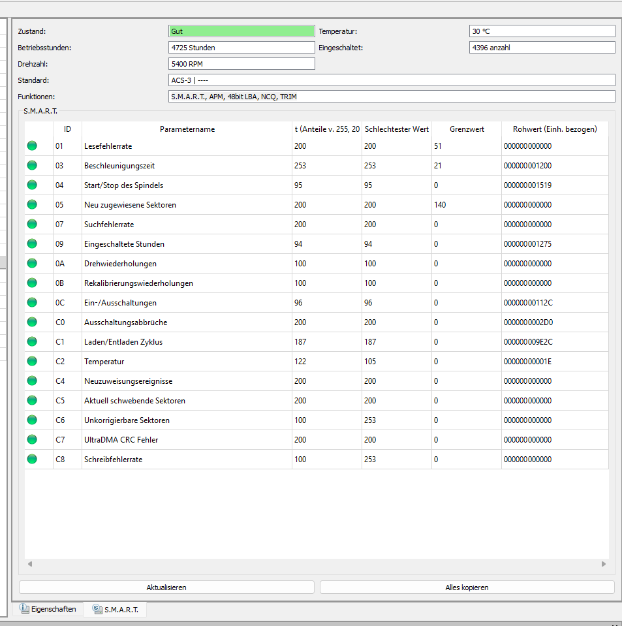622x626 pixels.
Task: Click green status dot for Rekalibrierungswiederholungen
Action: point(32,283)
